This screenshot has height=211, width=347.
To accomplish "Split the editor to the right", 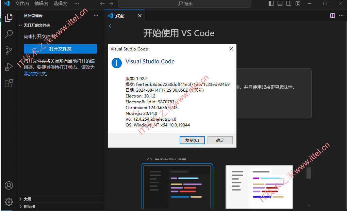I will pos(332,16).
